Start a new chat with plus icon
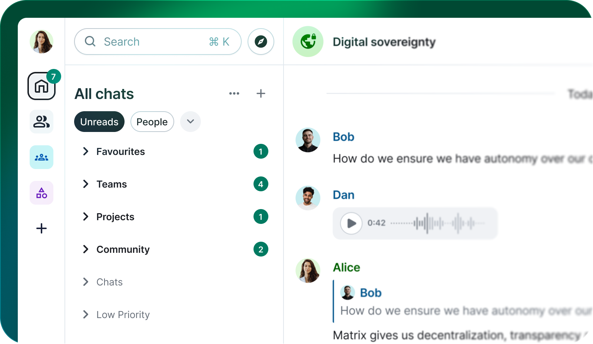 261,93
